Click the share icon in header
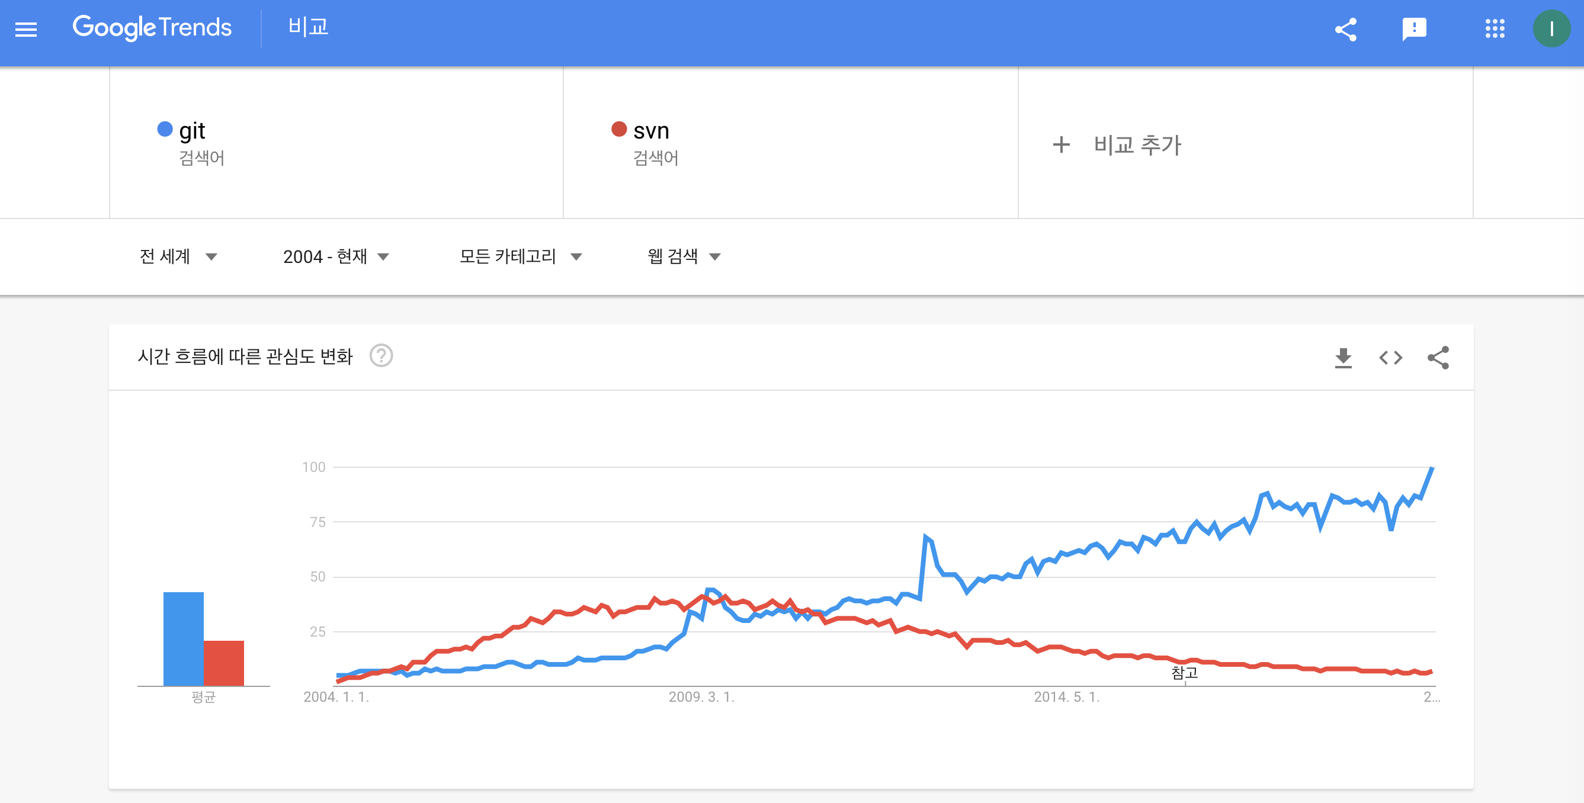Image resolution: width=1584 pixels, height=803 pixels. coord(1345,29)
